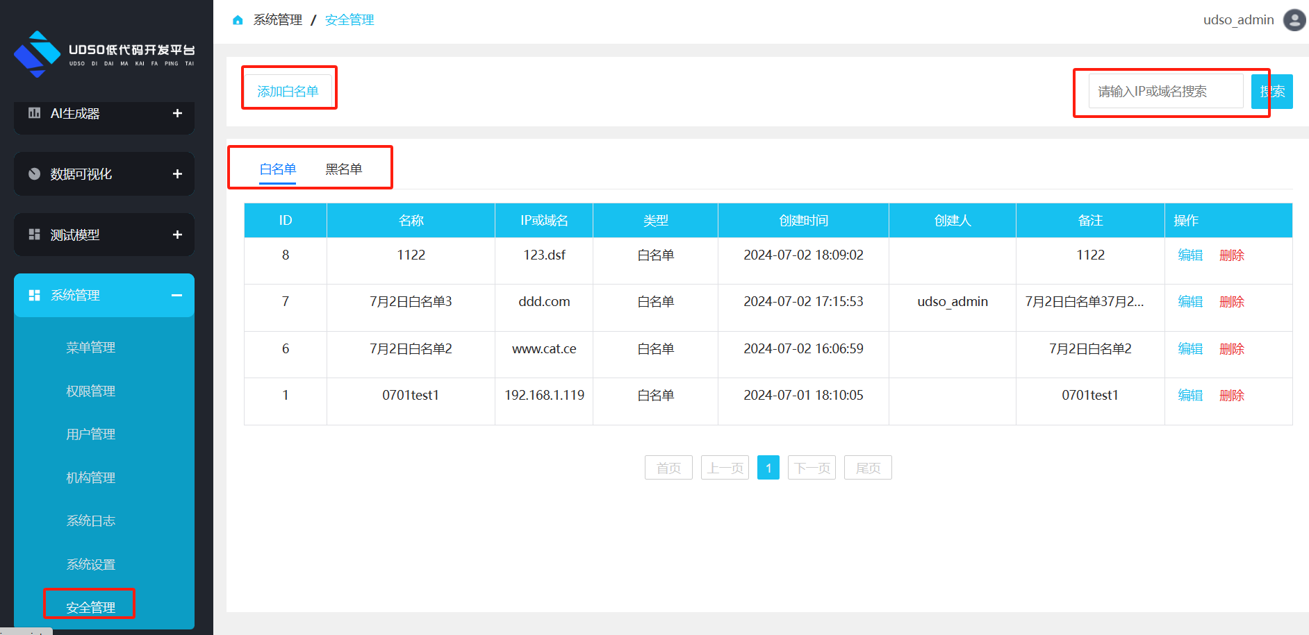Click the 测试模型 grid icon
The width and height of the screenshot is (1309, 635).
click(x=34, y=235)
